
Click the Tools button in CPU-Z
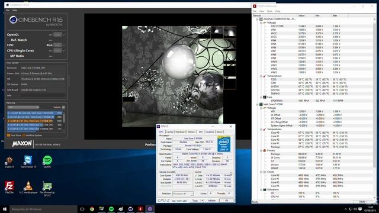(195, 201)
